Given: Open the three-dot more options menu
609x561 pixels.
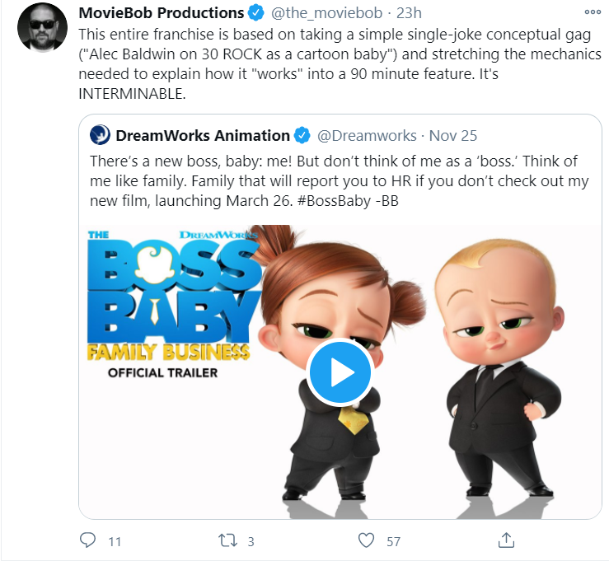Looking at the screenshot, I should click(x=593, y=12).
